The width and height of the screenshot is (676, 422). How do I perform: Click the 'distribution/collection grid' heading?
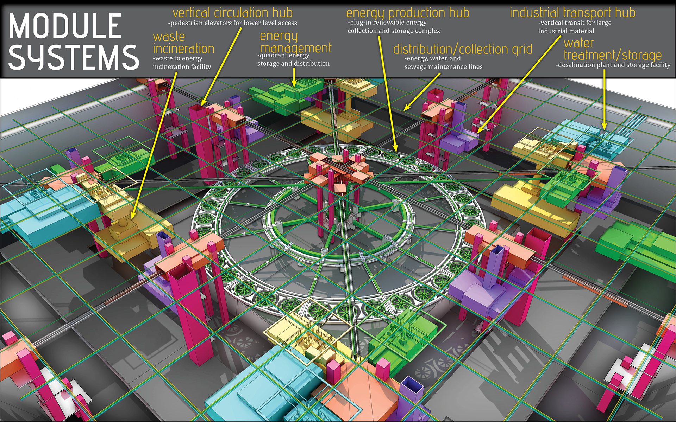point(462,49)
